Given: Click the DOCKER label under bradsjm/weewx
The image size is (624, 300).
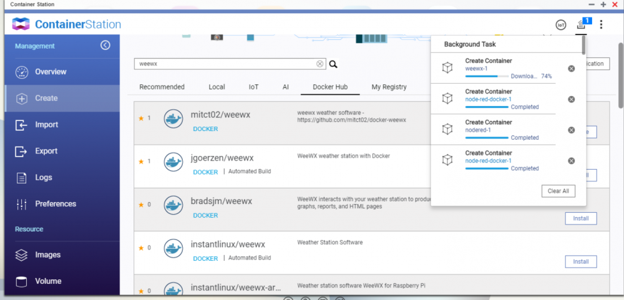Looking at the screenshot, I should [205, 216].
